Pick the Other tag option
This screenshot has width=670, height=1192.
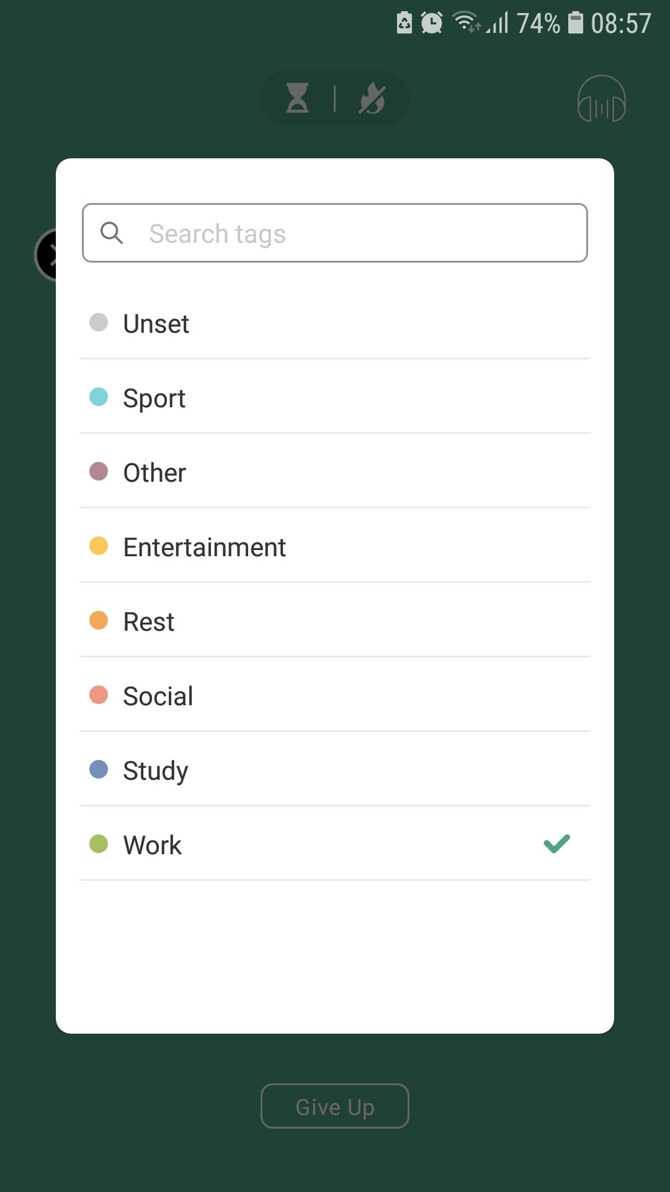[154, 472]
